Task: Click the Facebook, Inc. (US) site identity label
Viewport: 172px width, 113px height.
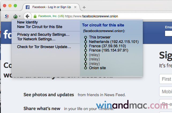Action: [51, 16]
